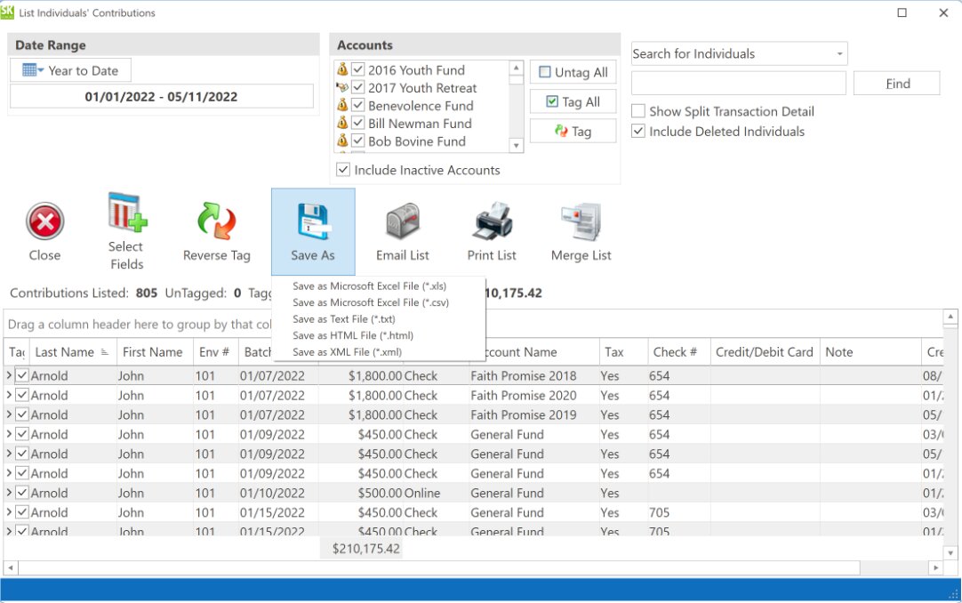962x603 pixels.
Task: Toggle Bob Bovine Fund checkbox
Action: coord(358,141)
